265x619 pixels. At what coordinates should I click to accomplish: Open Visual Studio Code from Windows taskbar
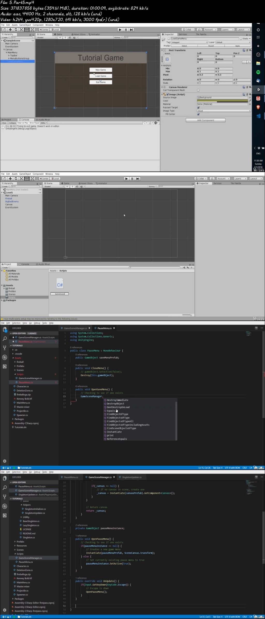[x=258, y=116]
